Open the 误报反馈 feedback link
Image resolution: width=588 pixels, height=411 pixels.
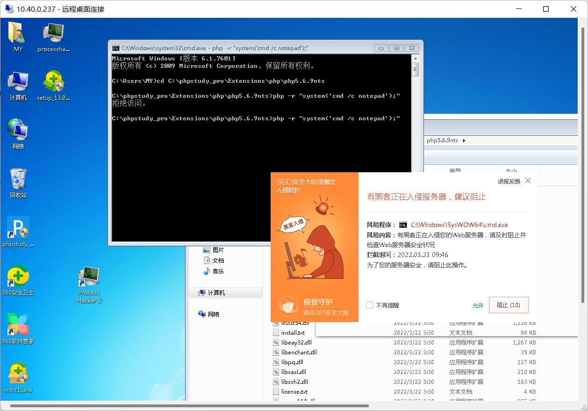coord(509,182)
